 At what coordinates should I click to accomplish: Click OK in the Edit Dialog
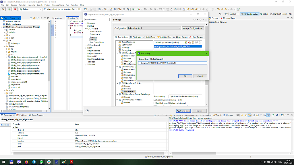[x=185, y=76]
